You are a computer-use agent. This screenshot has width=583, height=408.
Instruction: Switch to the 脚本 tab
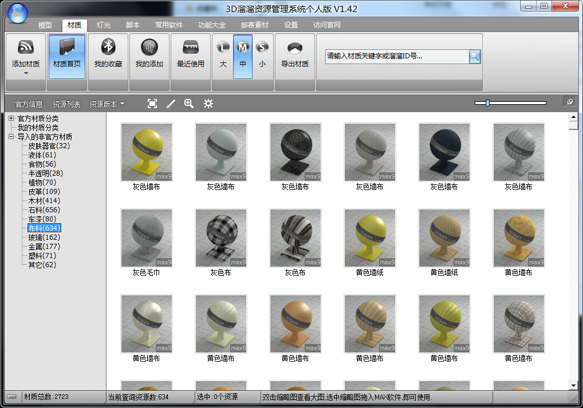tap(133, 25)
